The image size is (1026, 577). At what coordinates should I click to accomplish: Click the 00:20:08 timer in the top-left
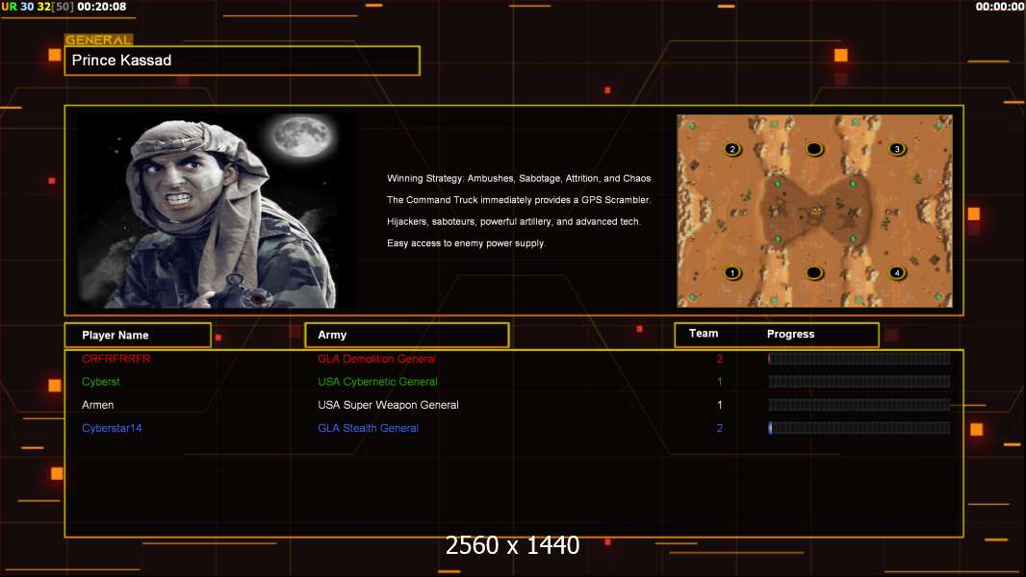coord(102,7)
